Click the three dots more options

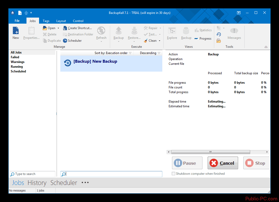point(85,183)
